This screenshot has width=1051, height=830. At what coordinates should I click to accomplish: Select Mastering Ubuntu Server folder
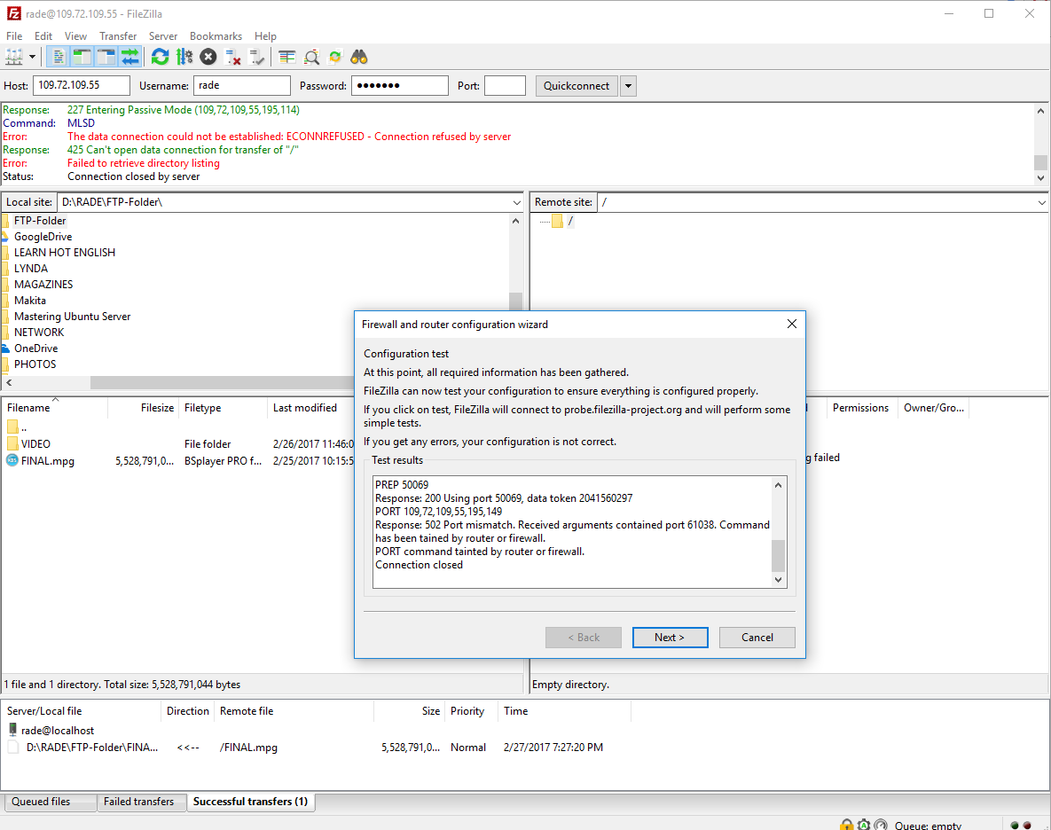[x=73, y=317]
